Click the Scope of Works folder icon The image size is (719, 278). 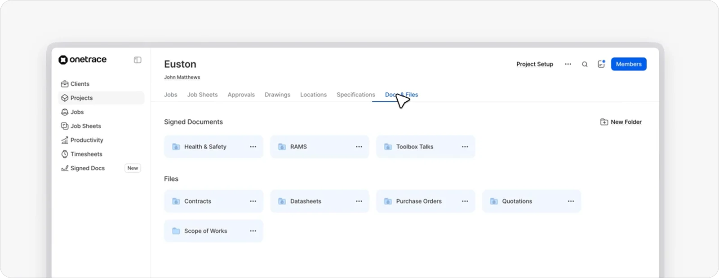(176, 231)
